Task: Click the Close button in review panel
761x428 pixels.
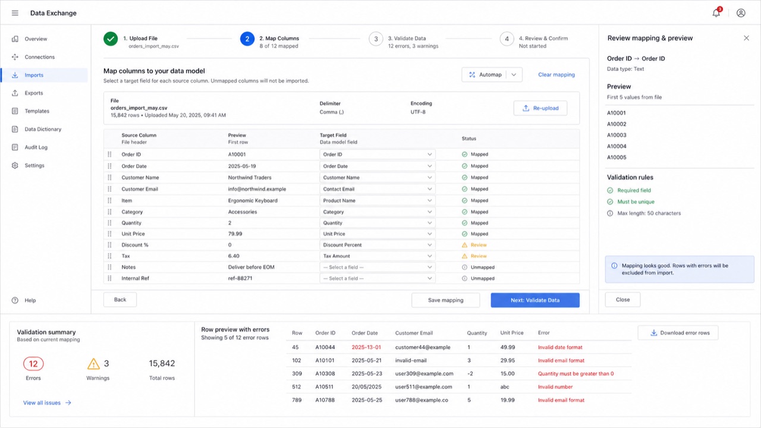Action: (x=623, y=300)
